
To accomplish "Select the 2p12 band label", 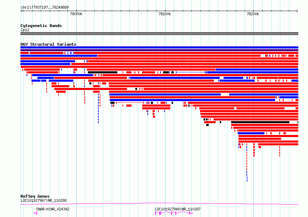I will 25,30.
